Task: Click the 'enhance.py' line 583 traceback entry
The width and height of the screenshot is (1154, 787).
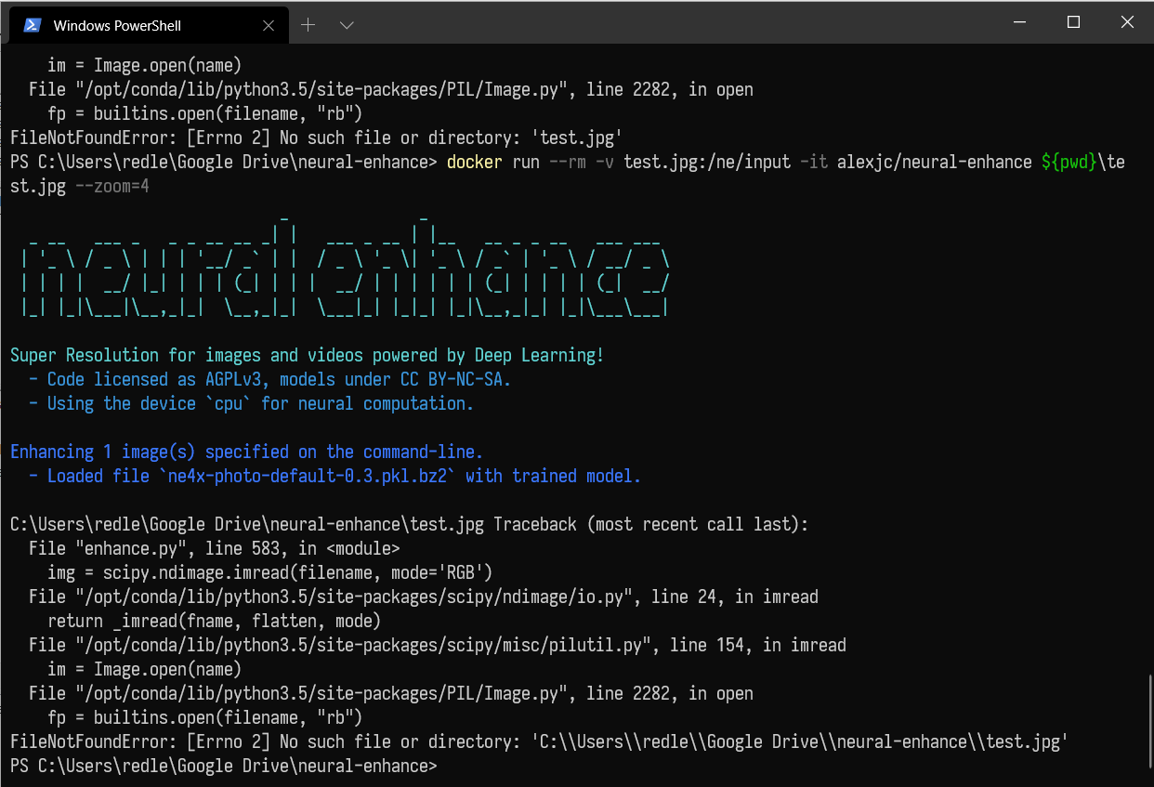Action: [x=214, y=548]
